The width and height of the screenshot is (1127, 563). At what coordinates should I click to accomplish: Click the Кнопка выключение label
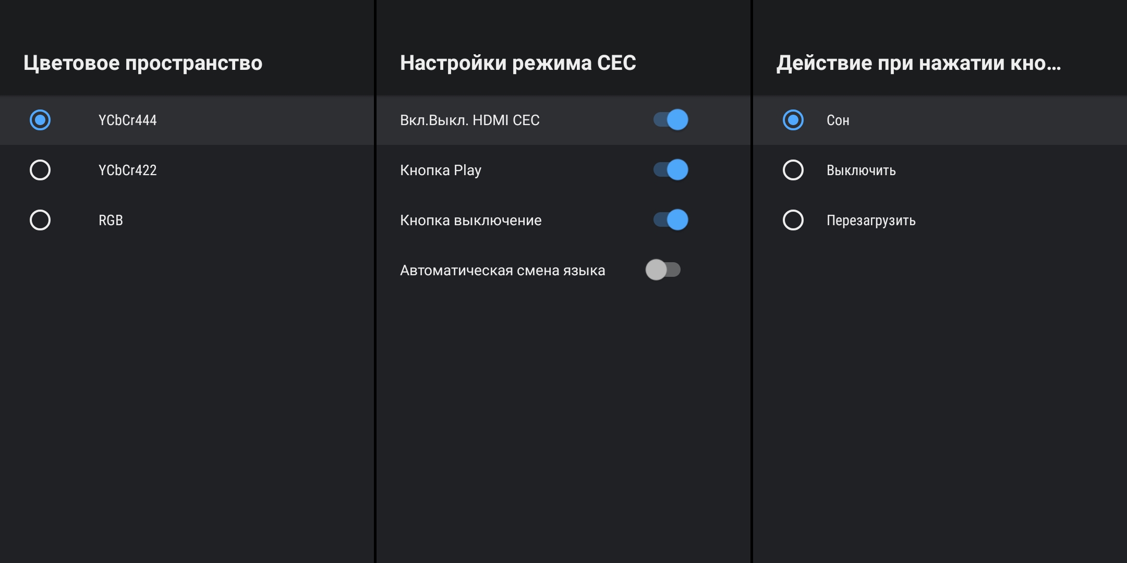tap(470, 221)
